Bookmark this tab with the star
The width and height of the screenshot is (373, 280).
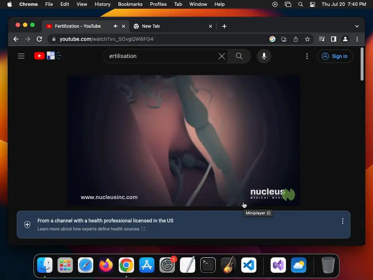point(307,39)
